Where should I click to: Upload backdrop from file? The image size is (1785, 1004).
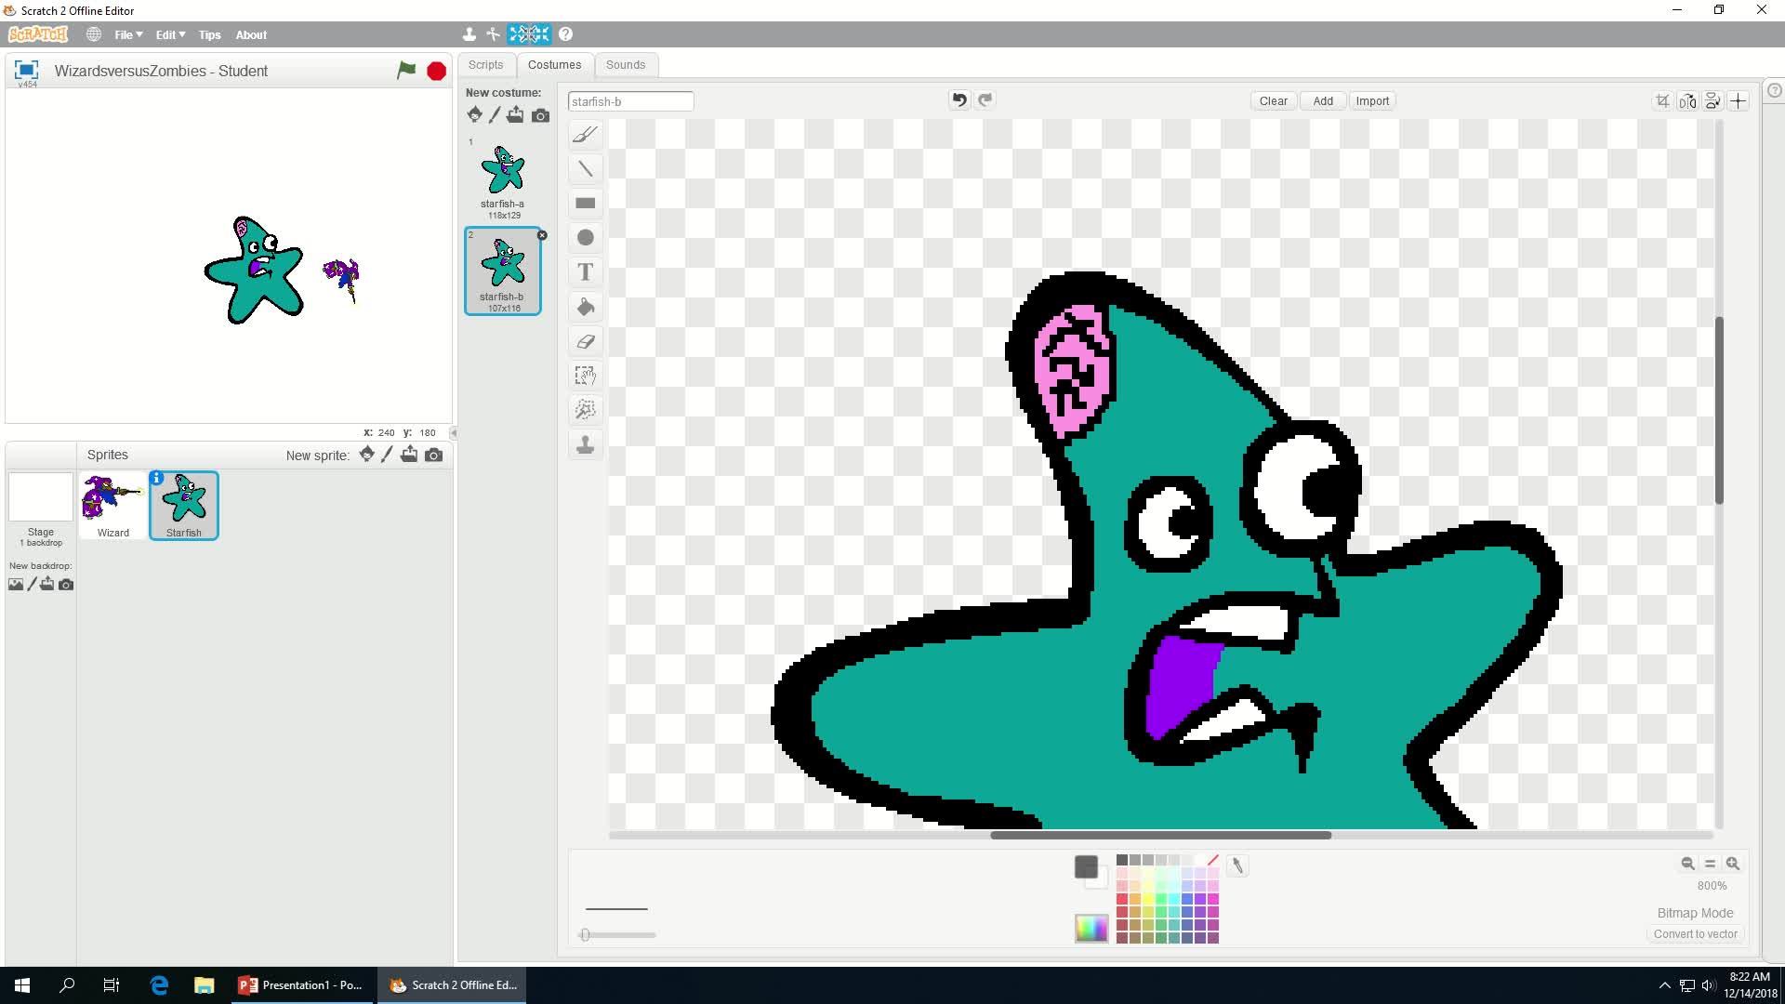pos(47,584)
